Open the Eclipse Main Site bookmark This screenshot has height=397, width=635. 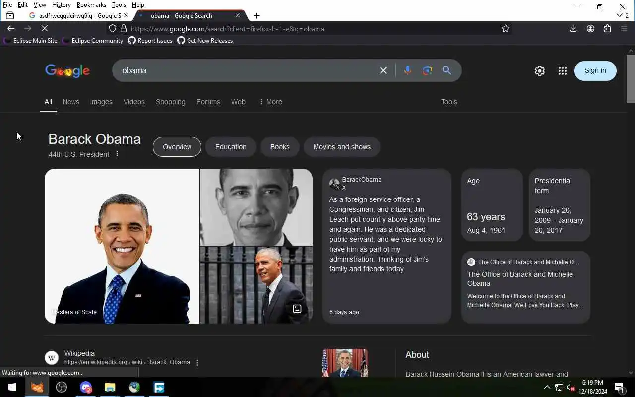31,41
